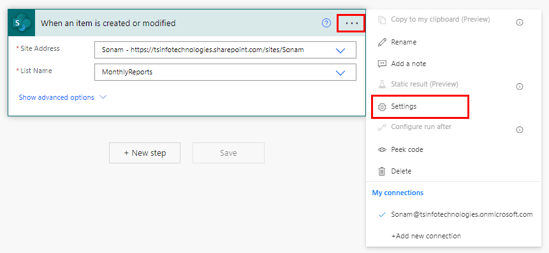Open info icon beside Configure run after

pyautogui.click(x=520, y=130)
